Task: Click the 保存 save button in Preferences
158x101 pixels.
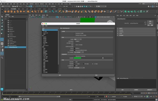Action: click(x=60, y=75)
